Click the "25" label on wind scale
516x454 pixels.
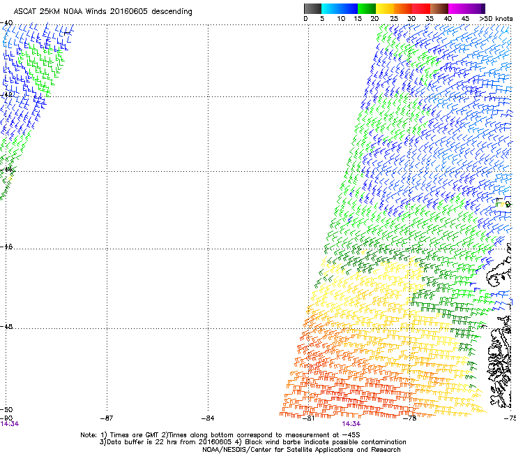[x=394, y=19]
